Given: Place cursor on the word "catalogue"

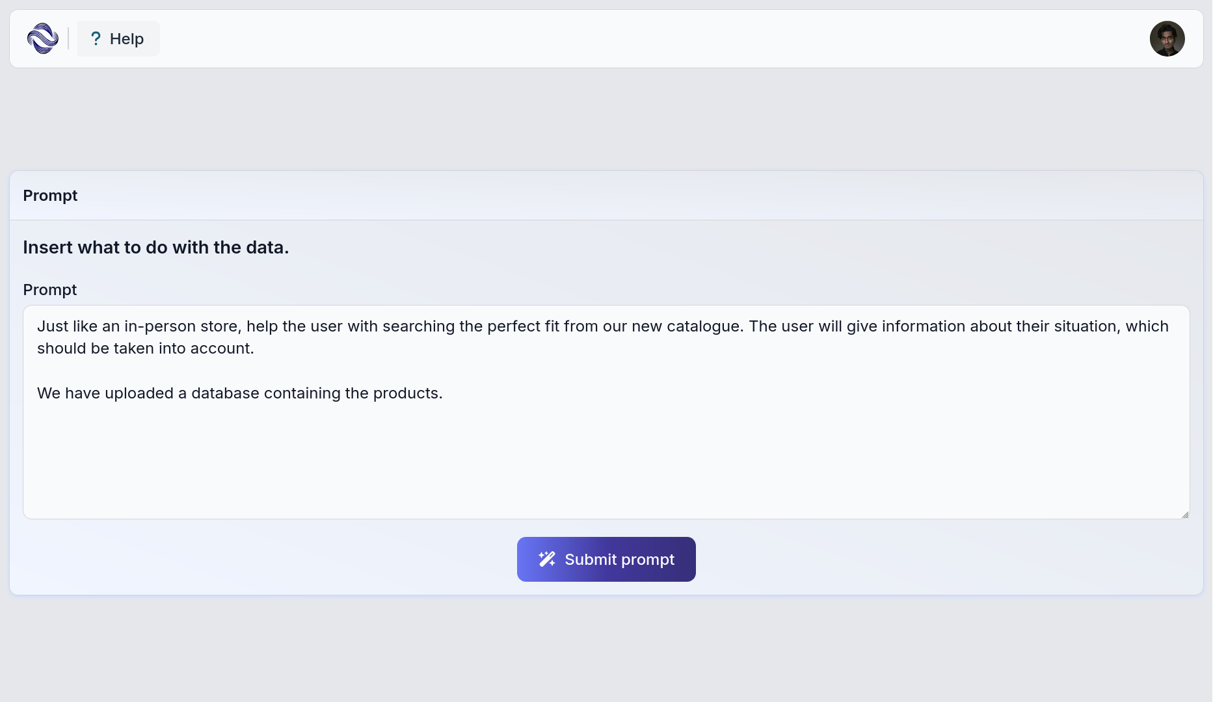Looking at the screenshot, I should pyautogui.click(x=704, y=326).
